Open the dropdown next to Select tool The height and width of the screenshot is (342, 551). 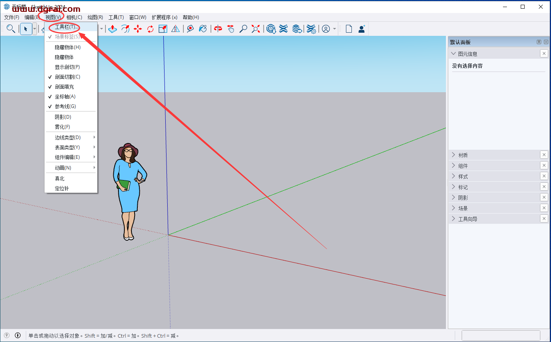coord(35,29)
